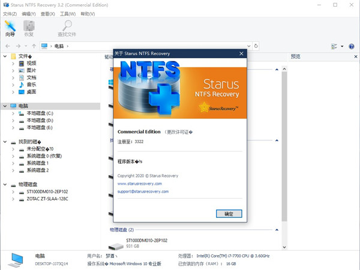Click the 电脑 computer tree item
The height and width of the screenshot is (270, 360).
pyautogui.click(x=23, y=106)
